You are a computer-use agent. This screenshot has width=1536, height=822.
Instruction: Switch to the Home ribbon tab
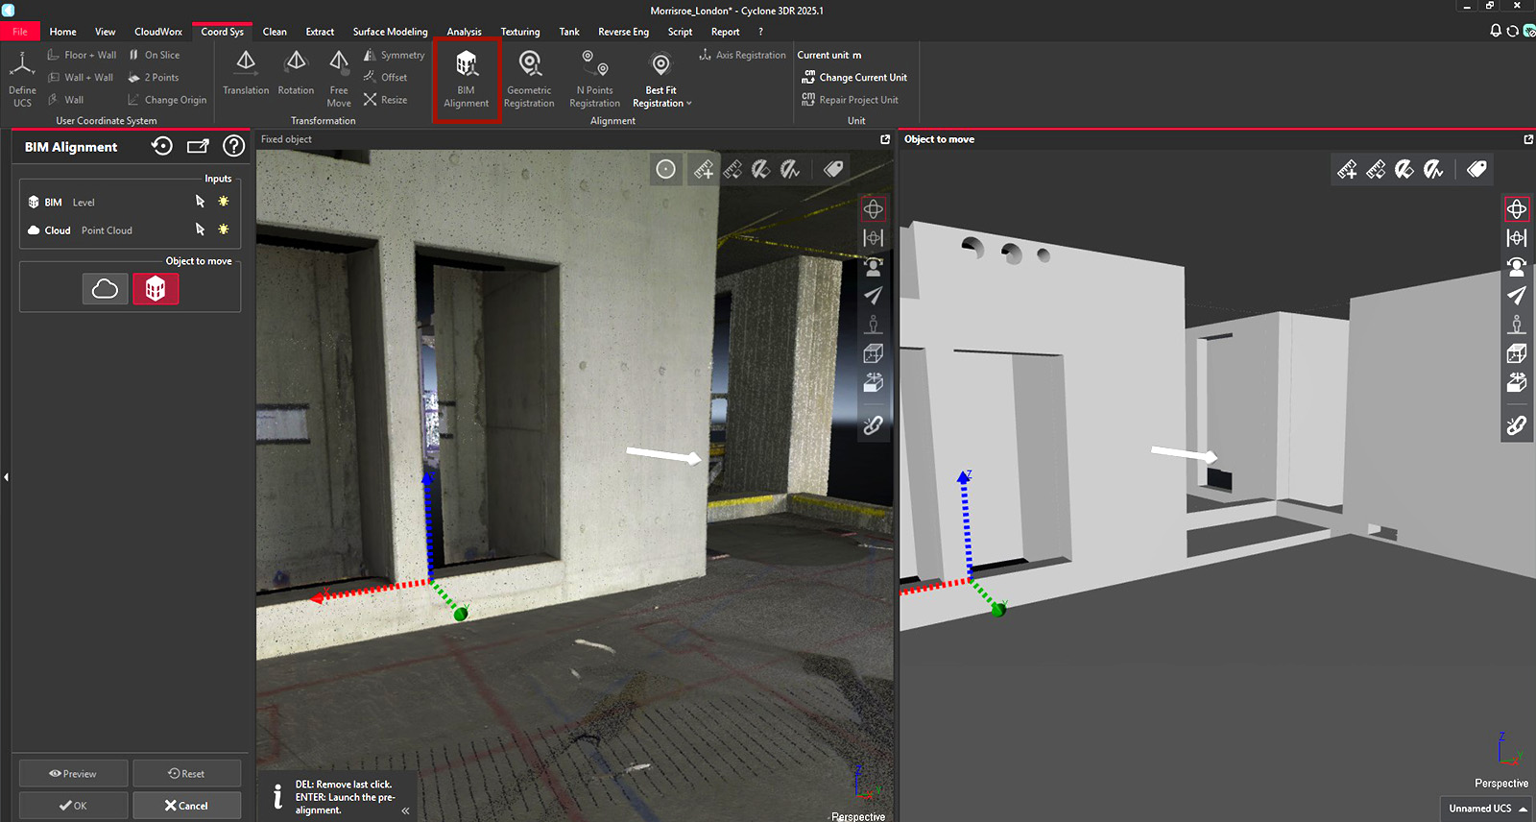tap(63, 32)
